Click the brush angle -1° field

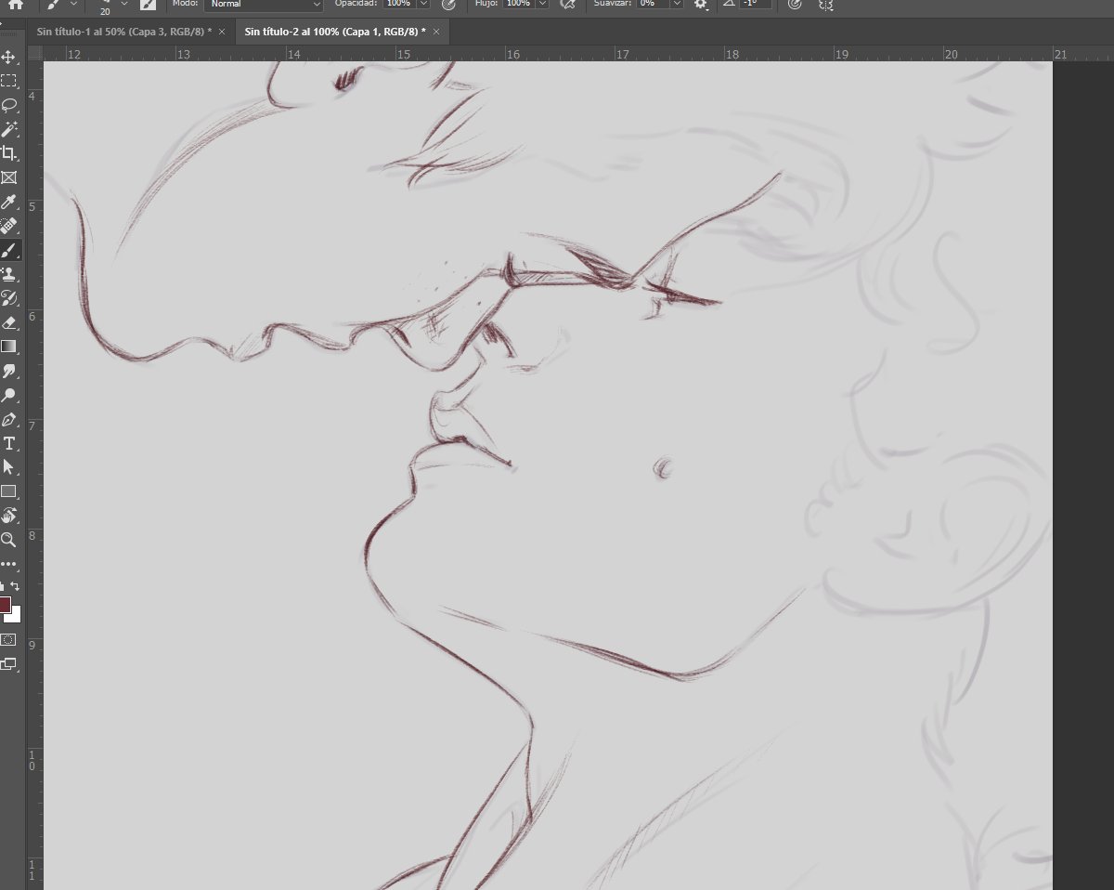[755, 4]
